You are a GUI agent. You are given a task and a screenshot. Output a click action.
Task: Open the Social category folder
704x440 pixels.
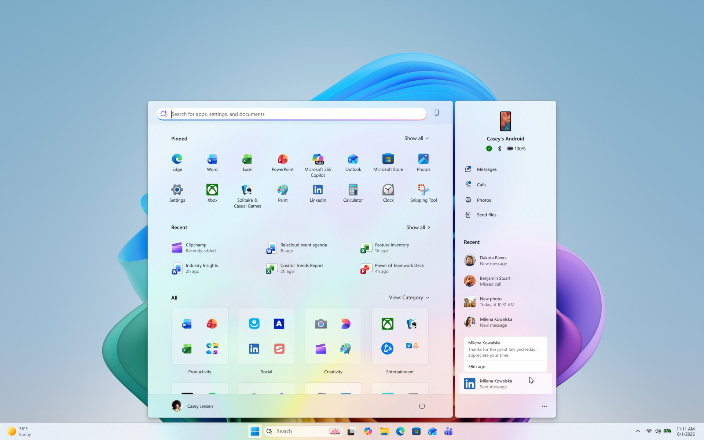(x=267, y=336)
